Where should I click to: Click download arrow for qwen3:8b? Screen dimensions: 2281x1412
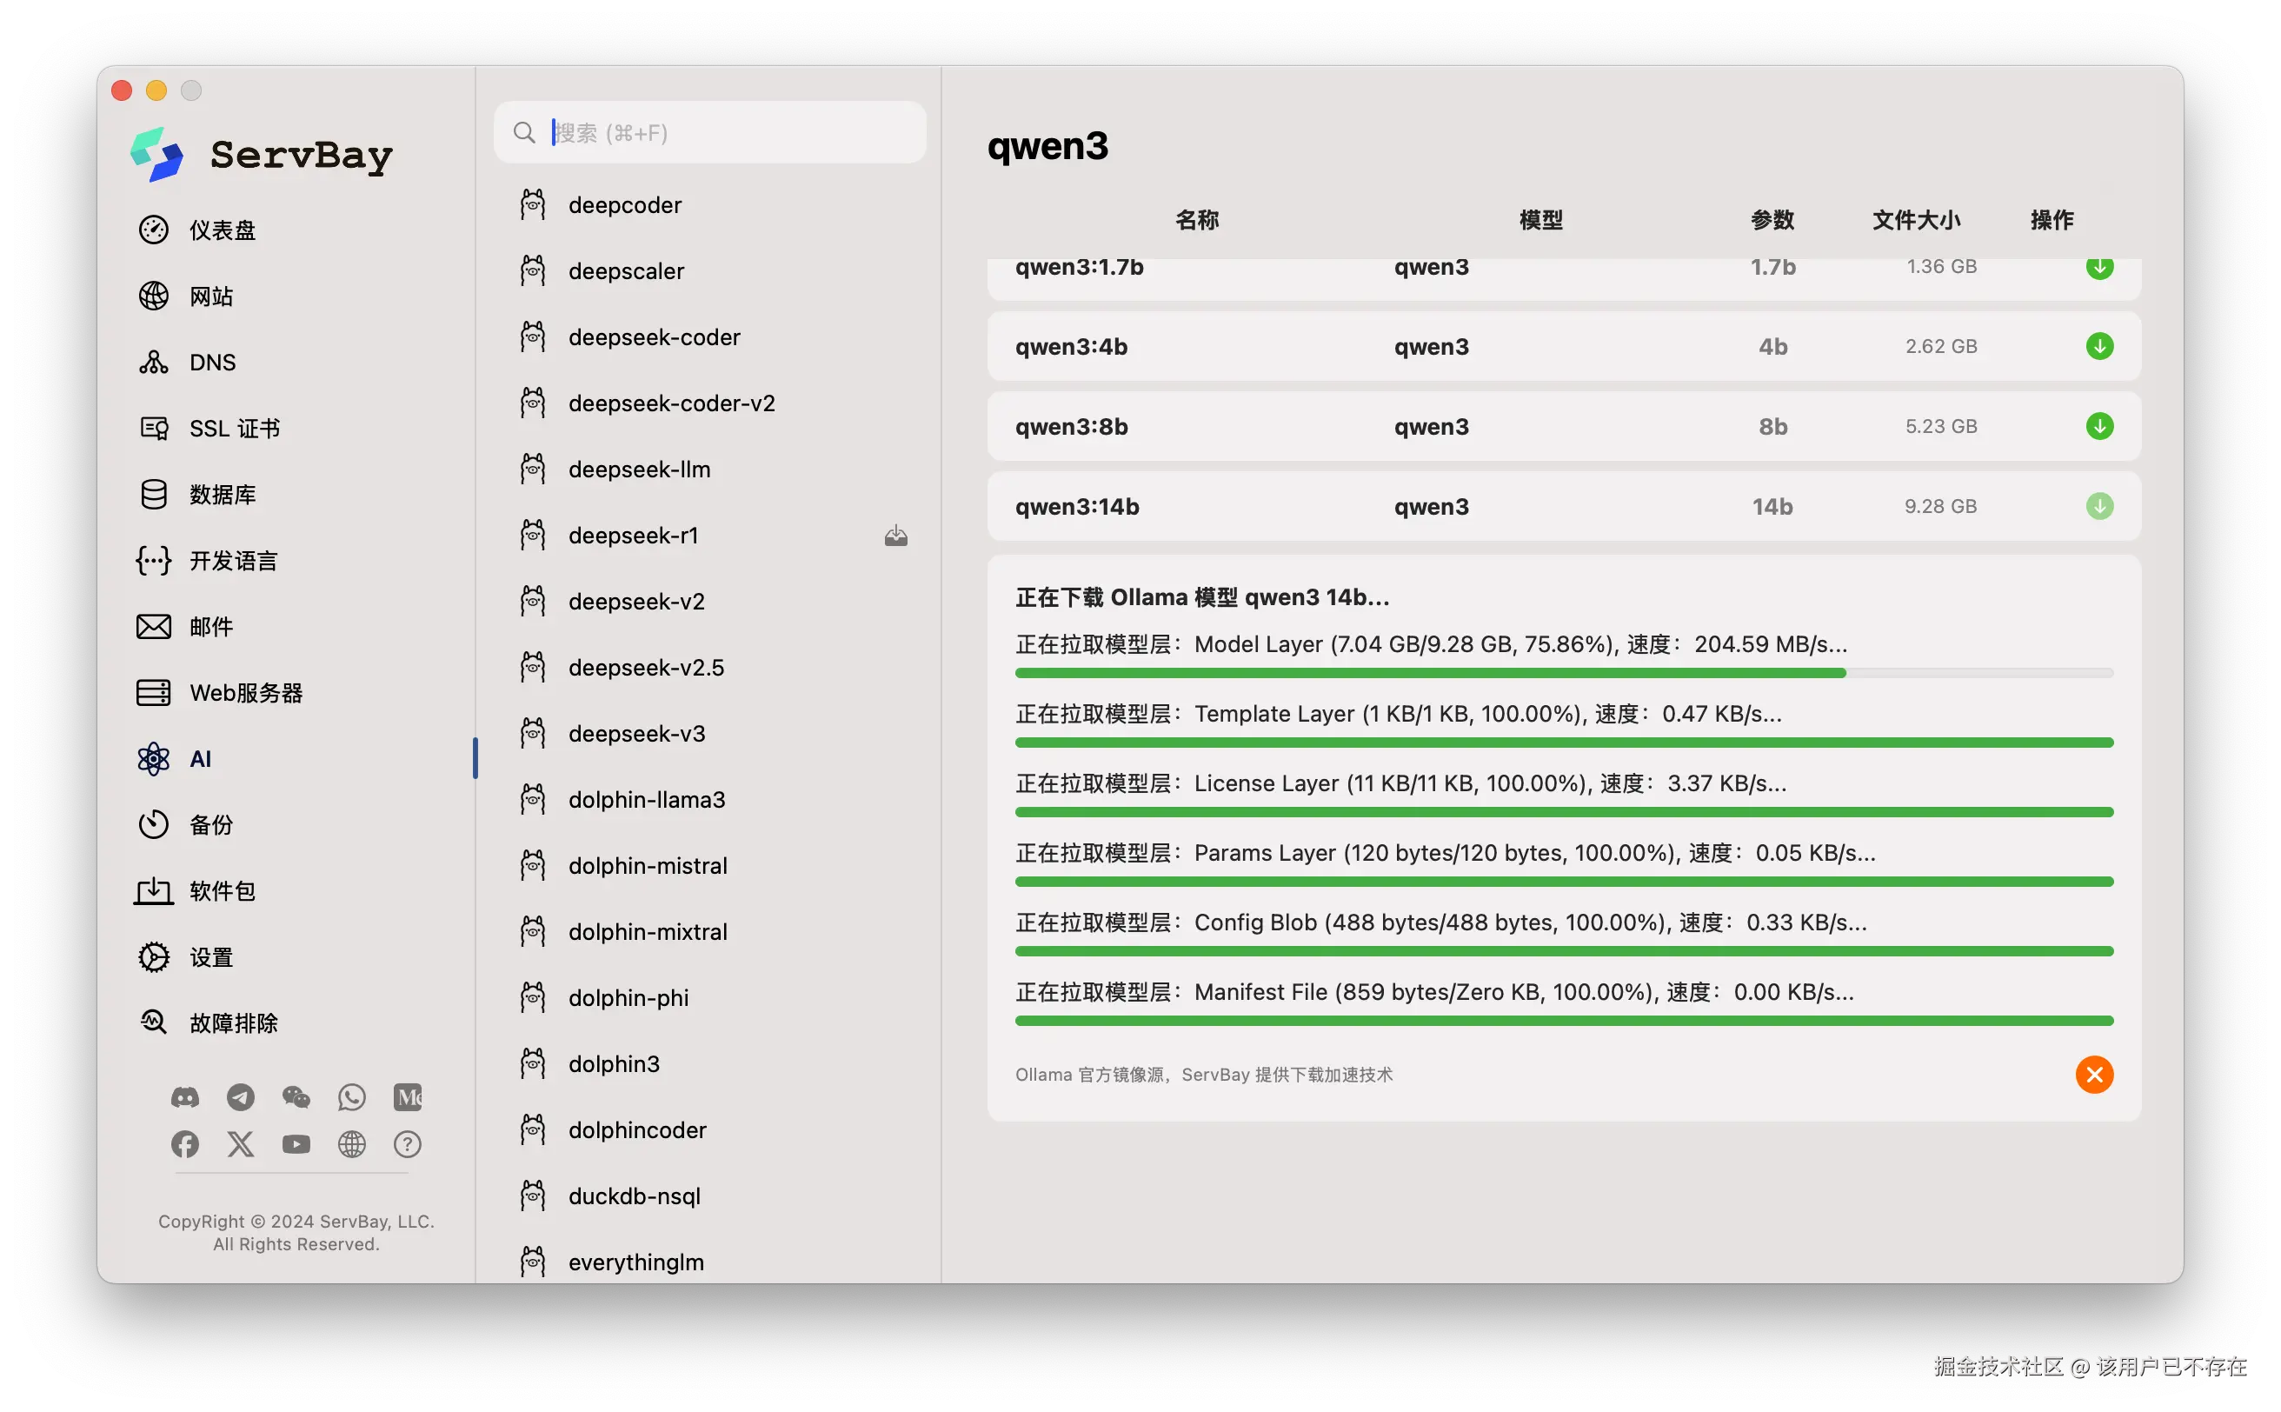coord(2099,427)
